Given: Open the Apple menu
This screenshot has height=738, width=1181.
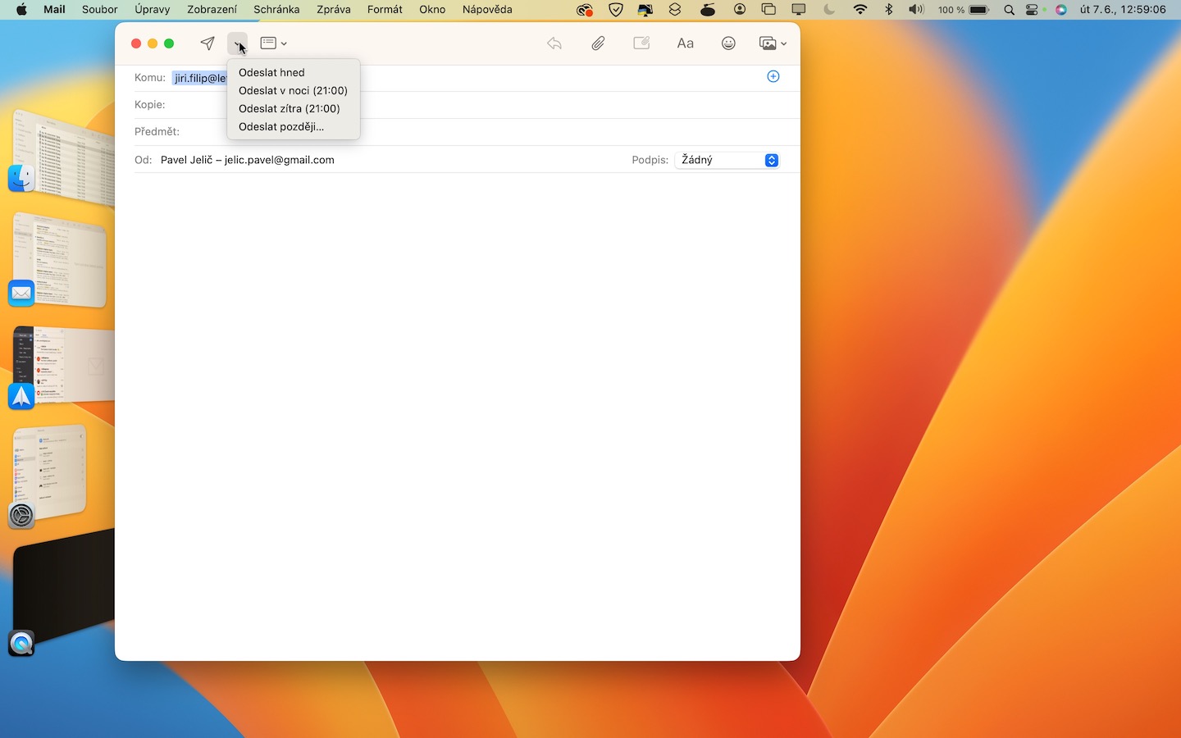Looking at the screenshot, I should click(21, 10).
